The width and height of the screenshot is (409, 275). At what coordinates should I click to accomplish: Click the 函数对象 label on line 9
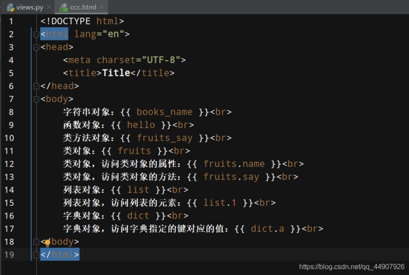pyautogui.click(x=82, y=125)
